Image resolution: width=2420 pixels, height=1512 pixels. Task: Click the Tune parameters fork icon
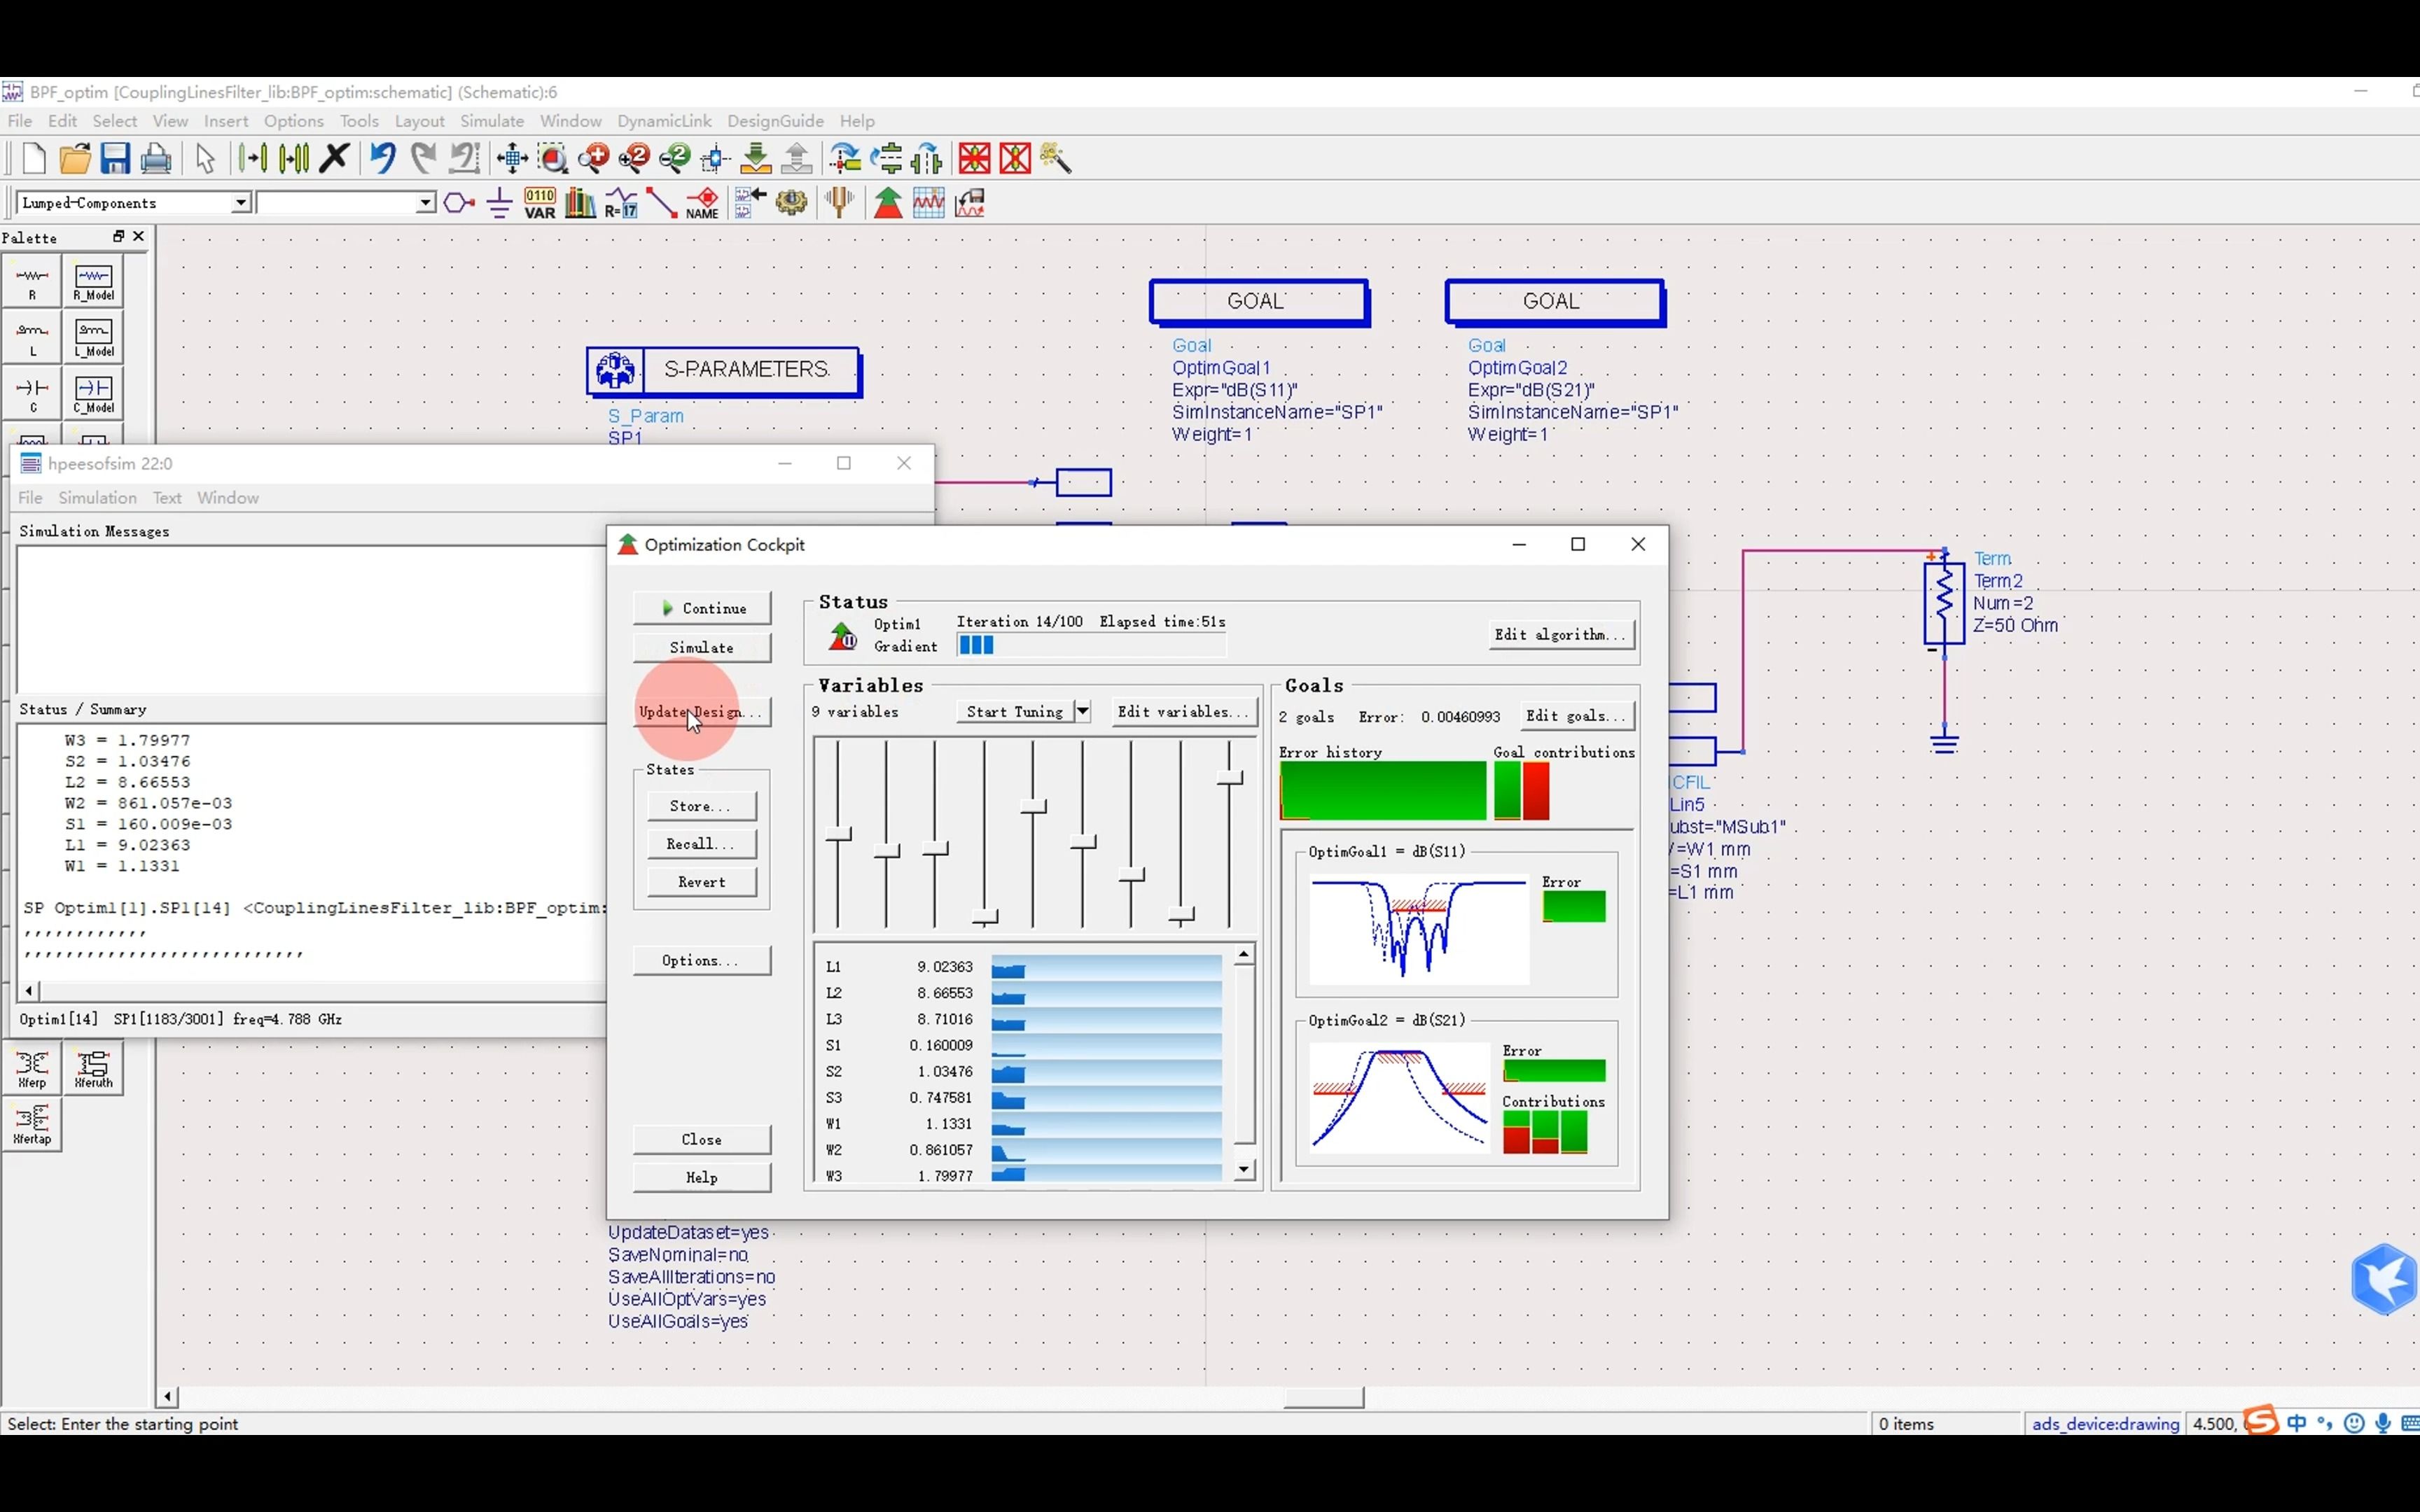click(840, 203)
